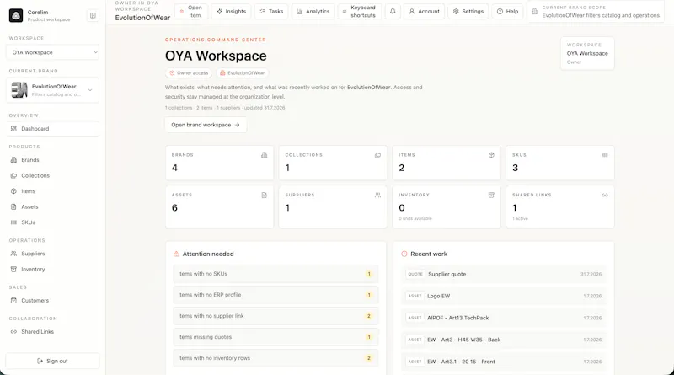674x375 pixels.
Task: Collapse the sidebar panel toggle icon
Action: (93, 15)
